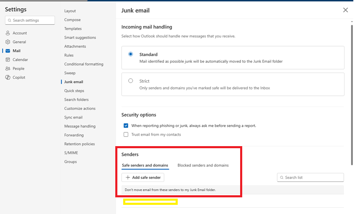
Task: Open Quick steps settings
Action: (x=74, y=91)
